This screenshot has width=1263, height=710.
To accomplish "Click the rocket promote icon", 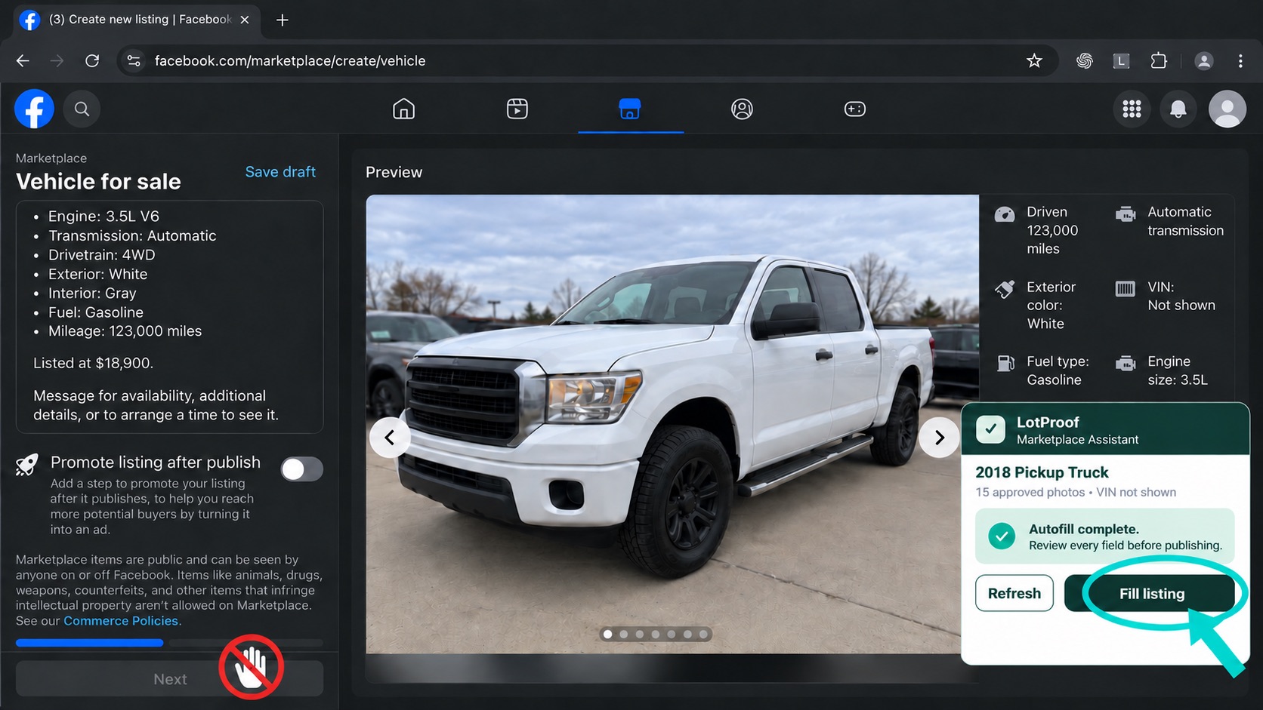I will (x=27, y=465).
